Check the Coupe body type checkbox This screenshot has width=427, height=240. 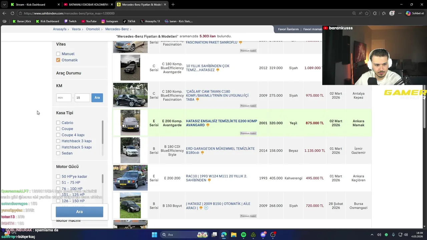pos(58,129)
